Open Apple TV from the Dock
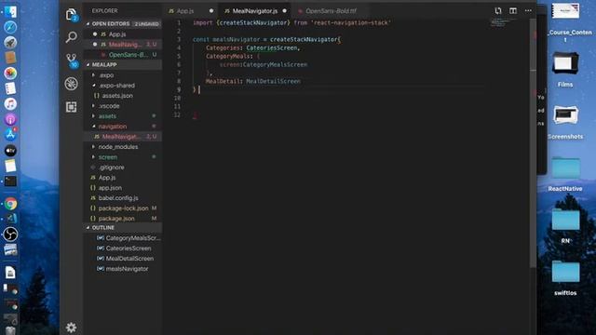596x335 pixels. 10,151
